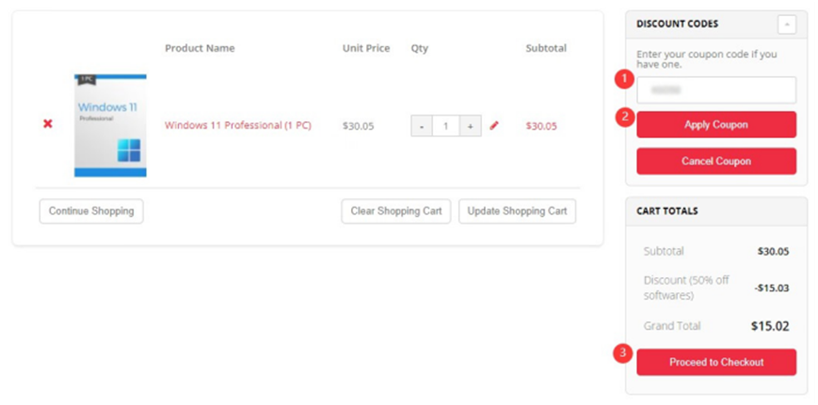Click the Grand Total amount $15.02

pyautogui.click(x=769, y=327)
